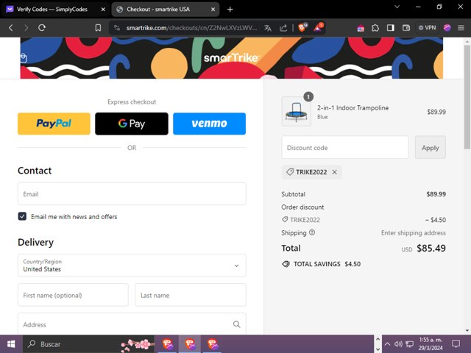Click the shipping info question icon

(x=312, y=232)
